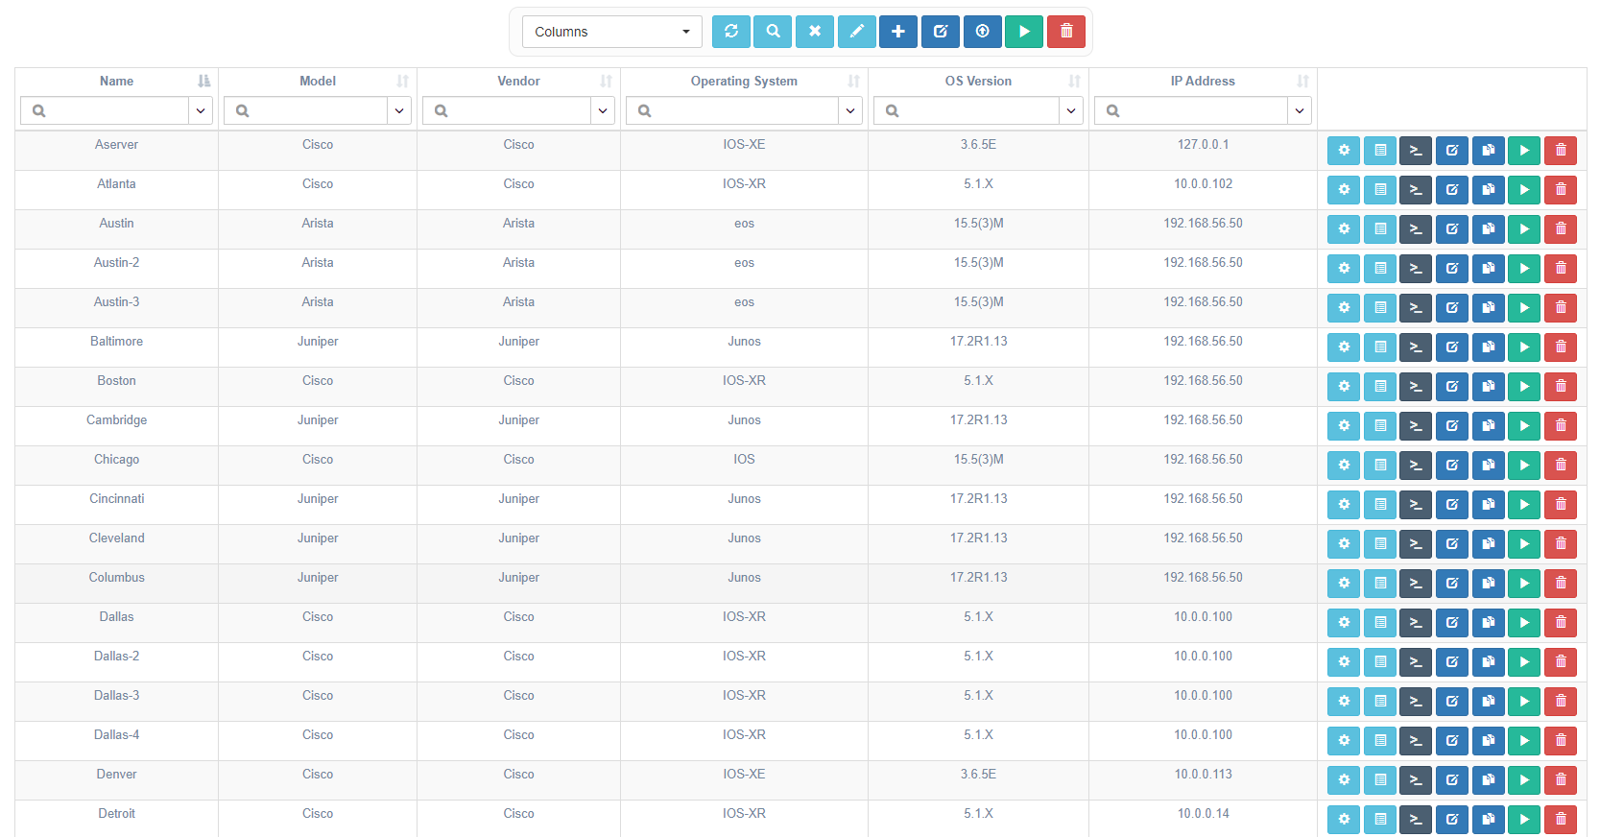The height and width of the screenshot is (837, 1600).
Task: Focus the Model search filter field
Action: (306, 111)
